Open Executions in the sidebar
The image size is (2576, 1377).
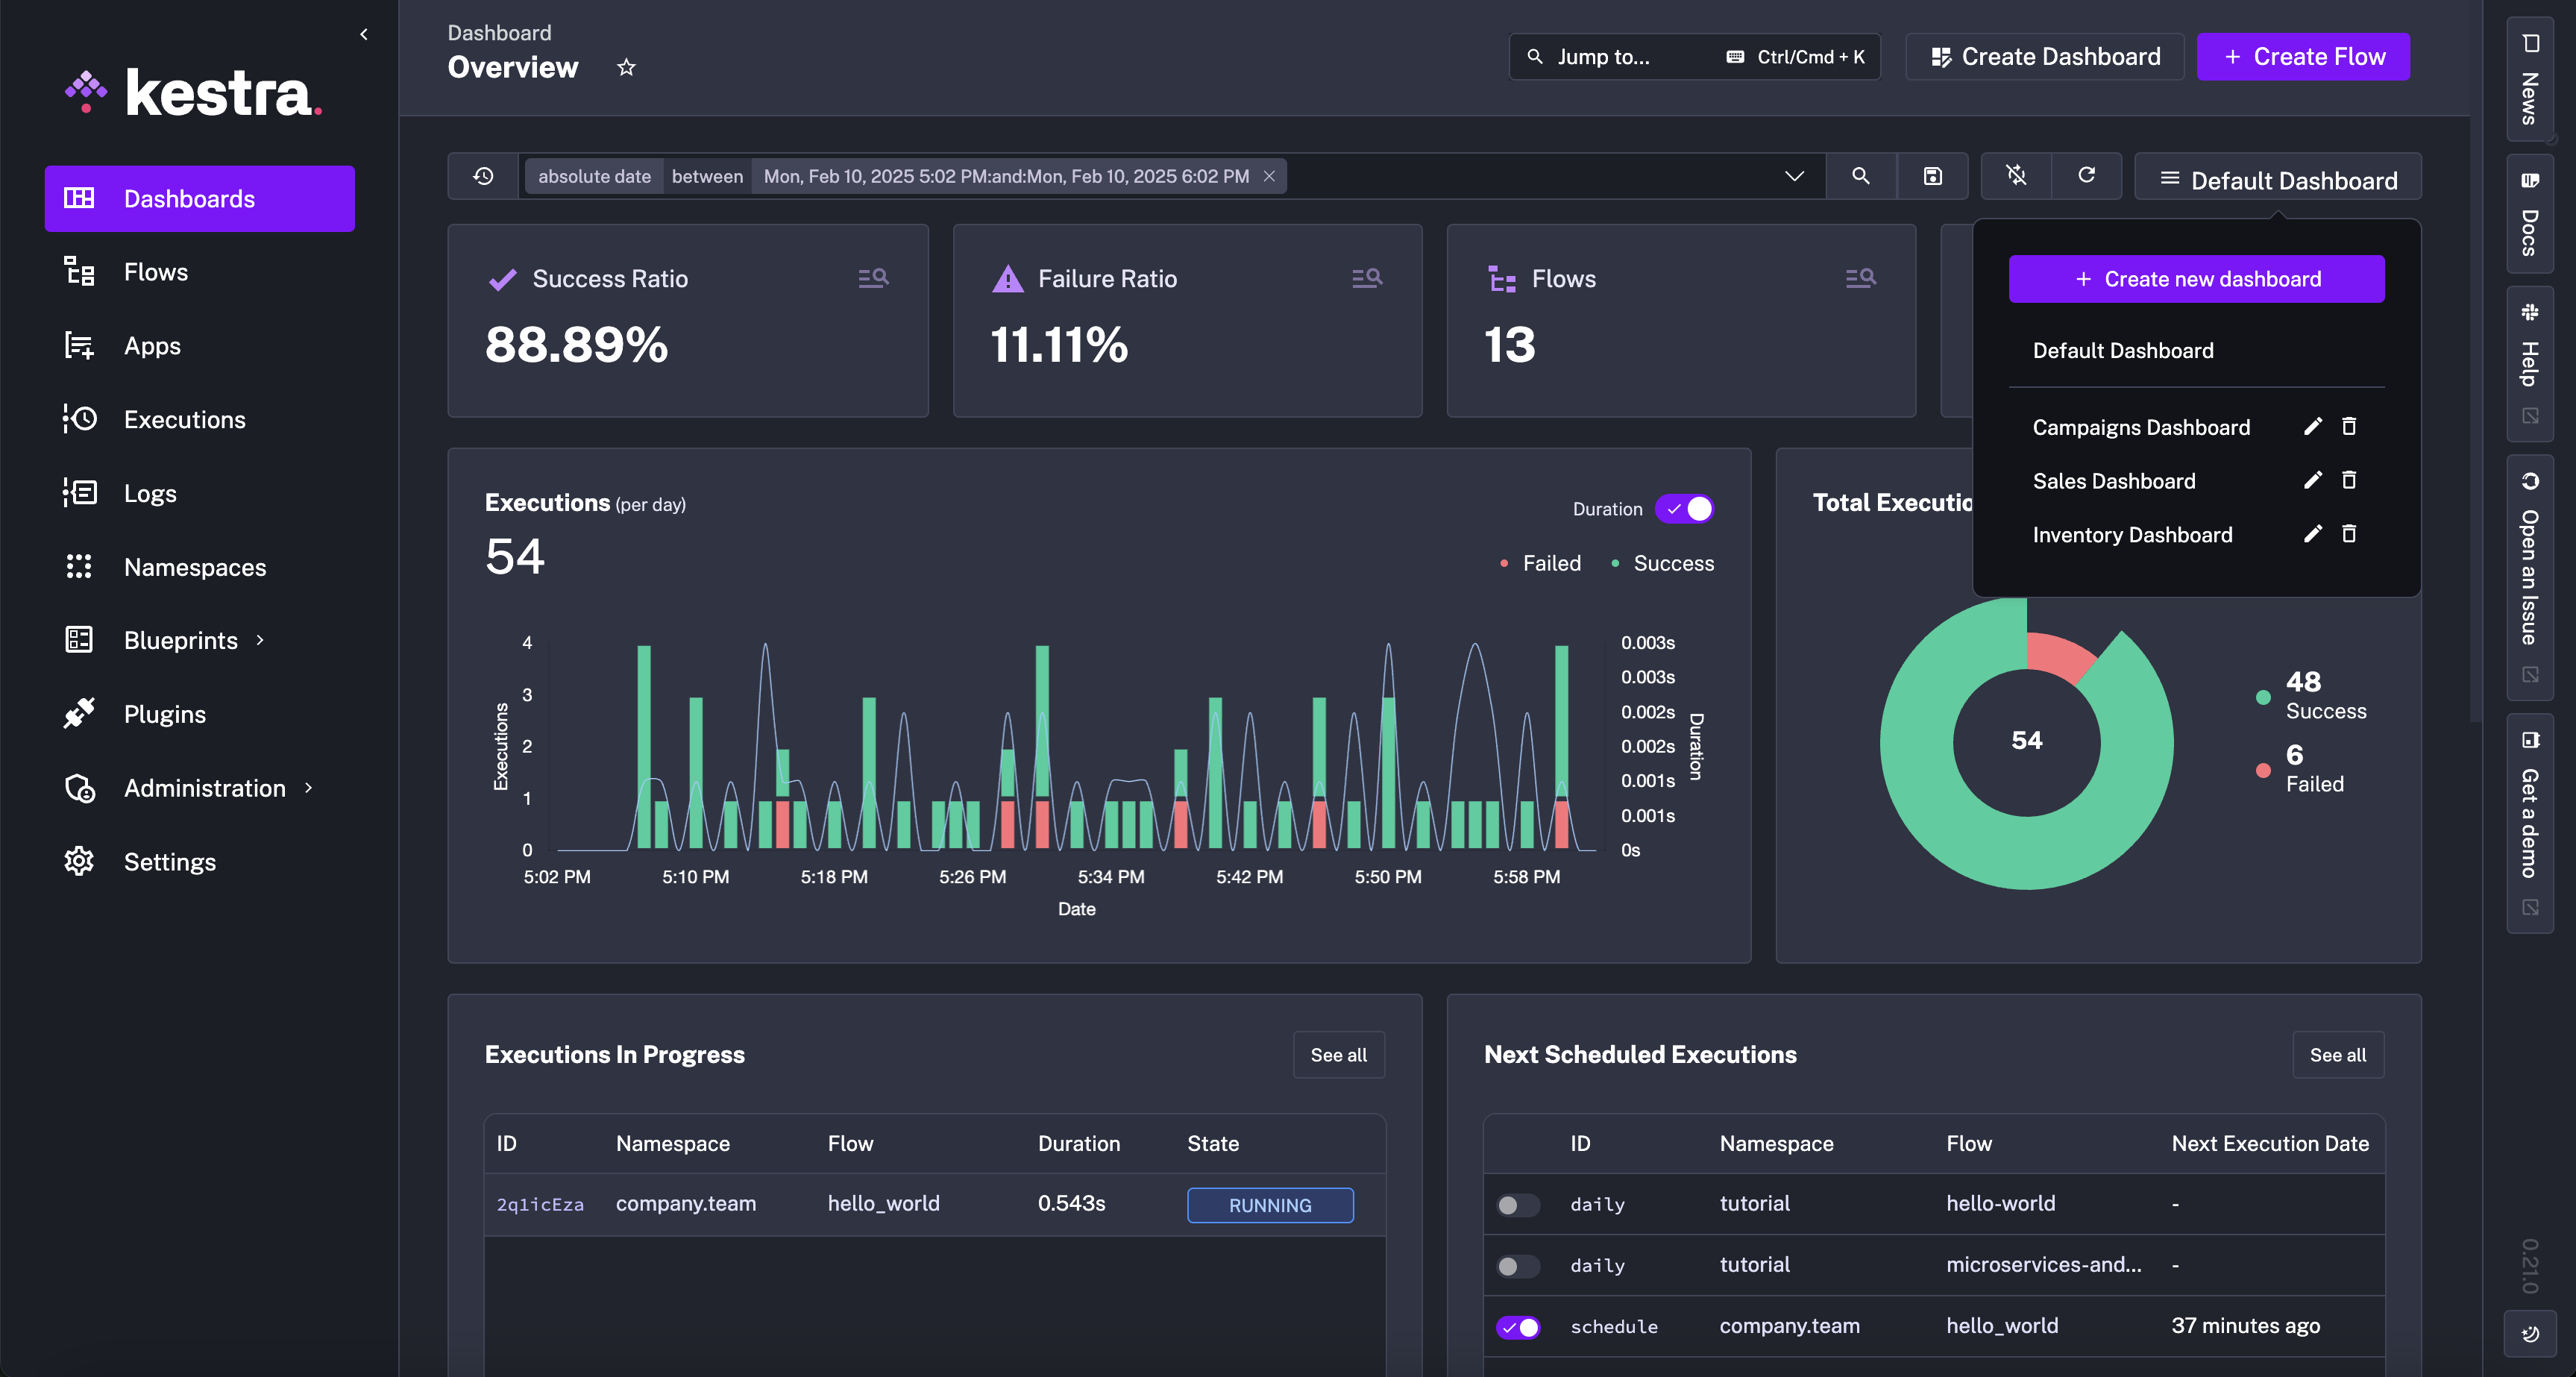pos(184,420)
